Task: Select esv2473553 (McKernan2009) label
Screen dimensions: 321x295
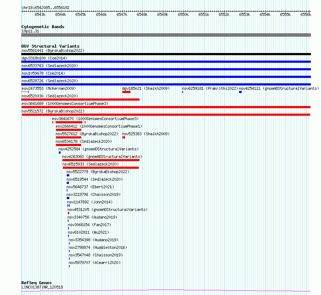Action: coord(49,88)
